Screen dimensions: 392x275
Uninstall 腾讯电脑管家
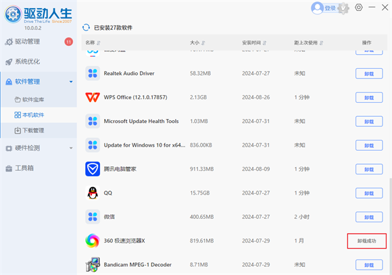point(369,169)
